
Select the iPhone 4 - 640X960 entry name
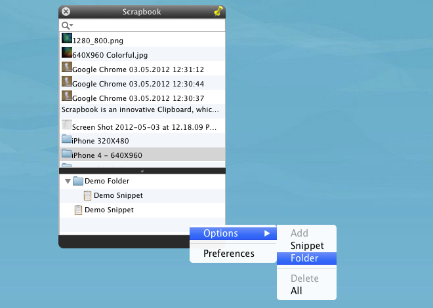pyautogui.click(x=107, y=155)
